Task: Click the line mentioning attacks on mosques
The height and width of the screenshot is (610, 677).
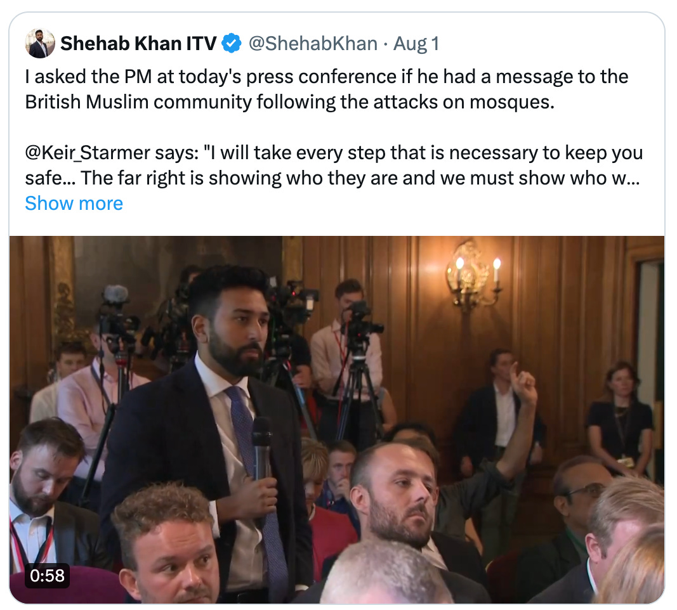Action: point(290,102)
